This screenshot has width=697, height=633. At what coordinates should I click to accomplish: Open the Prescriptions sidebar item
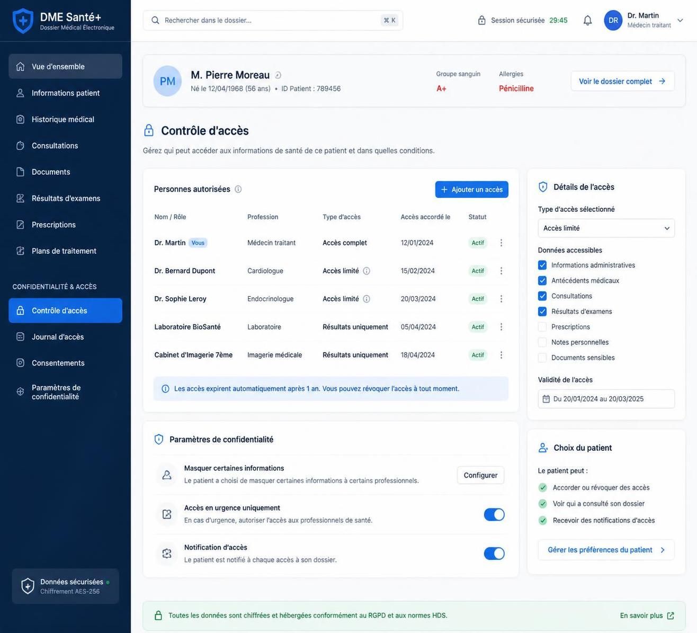coord(65,225)
